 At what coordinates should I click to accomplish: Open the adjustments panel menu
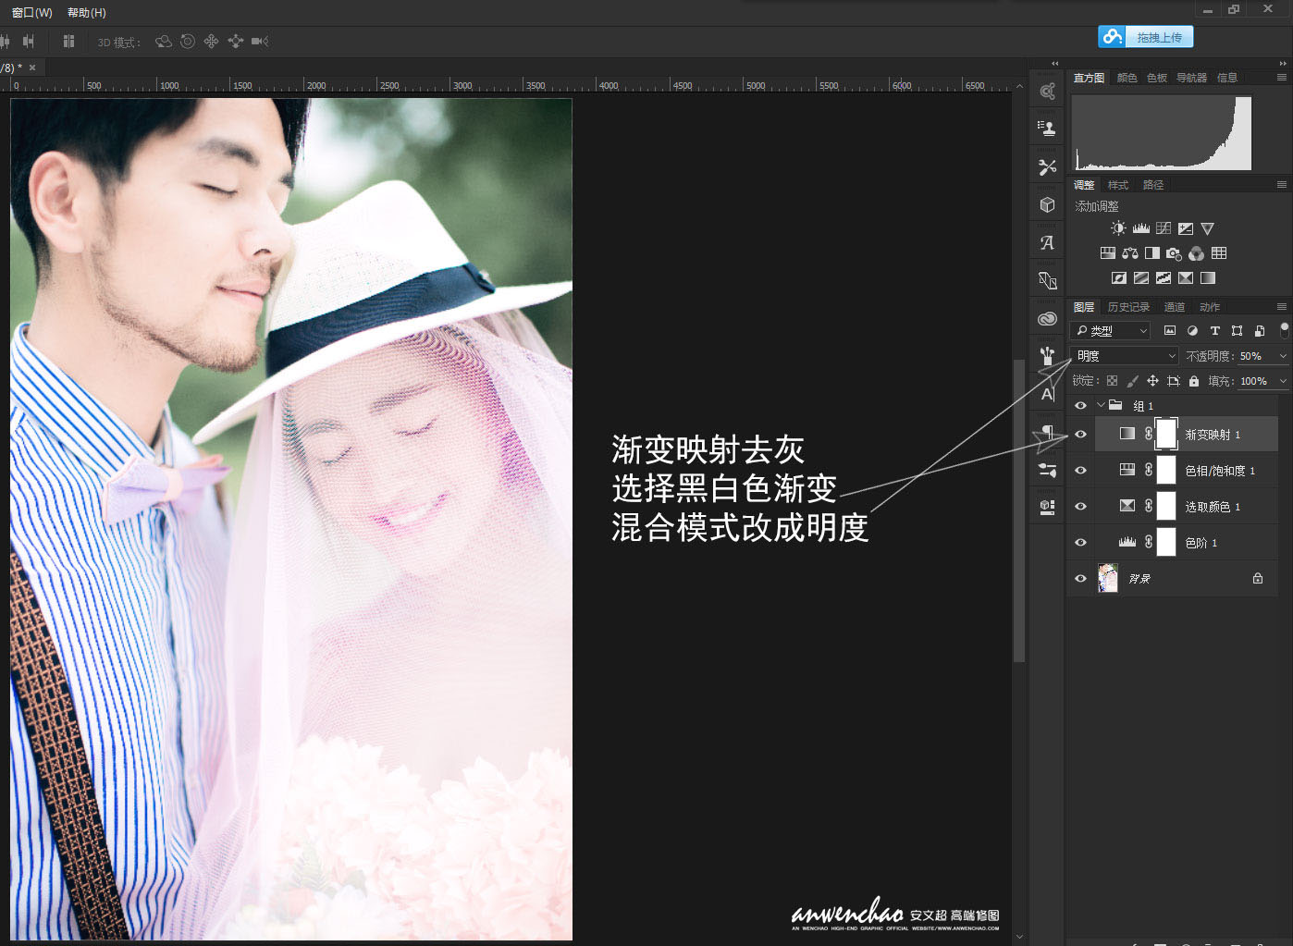coord(1282,185)
